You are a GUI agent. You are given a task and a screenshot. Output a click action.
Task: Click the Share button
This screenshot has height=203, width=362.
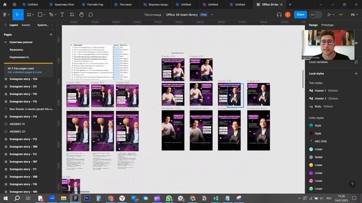(x=300, y=15)
